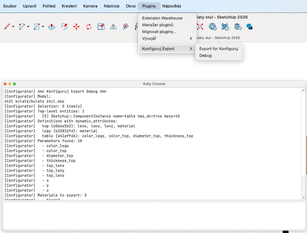Select the Arc tool
The width and height of the screenshot is (307, 233).
click(x=22, y=26)
